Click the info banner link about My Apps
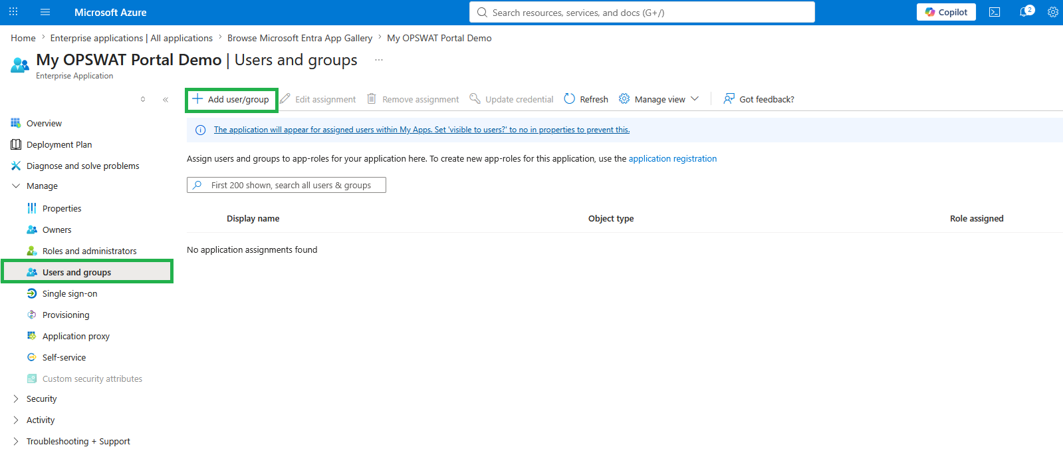Image resolution: width=1063 pixels, height=451 pixels. pos(421,130)
